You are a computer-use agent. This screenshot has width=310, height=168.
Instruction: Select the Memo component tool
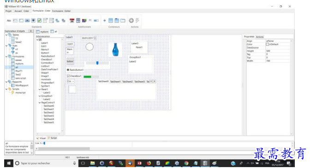[x=21, y=21]
